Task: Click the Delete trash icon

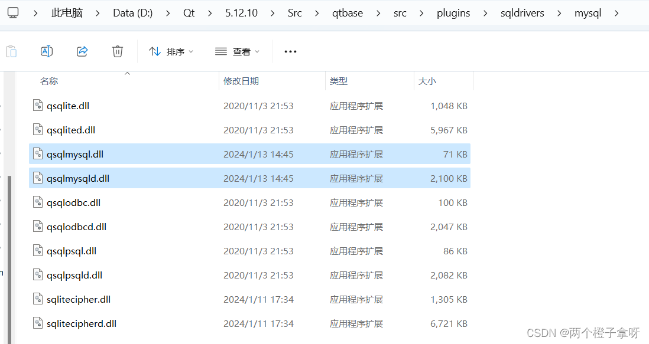Action: pos(117,51)
